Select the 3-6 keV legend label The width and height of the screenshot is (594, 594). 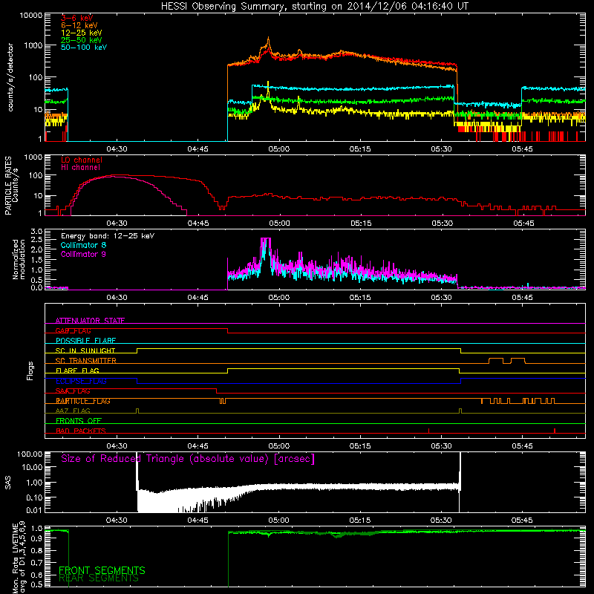[77, 18]
